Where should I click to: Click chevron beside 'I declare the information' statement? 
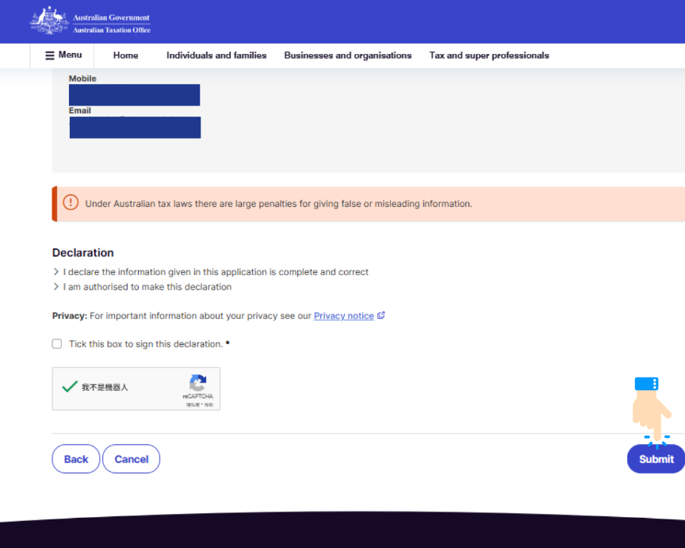[x=55, y=272]
